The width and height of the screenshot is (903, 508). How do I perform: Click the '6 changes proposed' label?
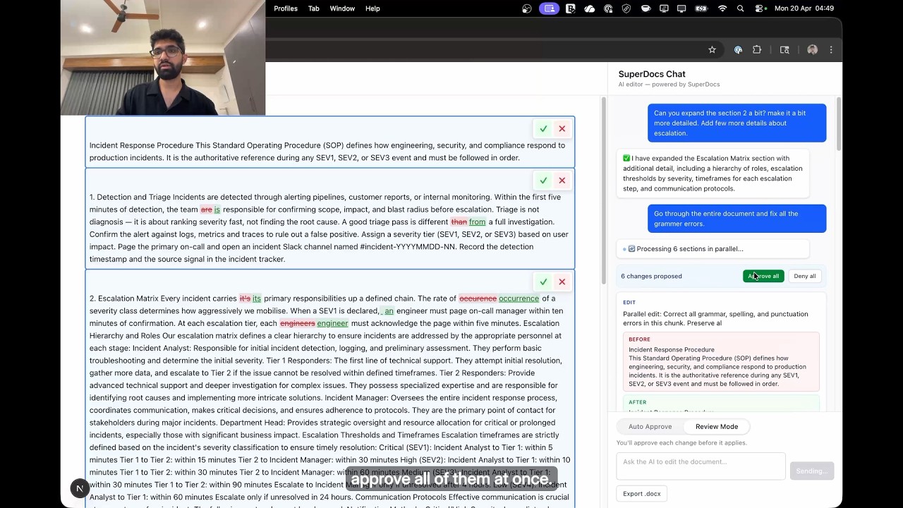click(651, 276)
